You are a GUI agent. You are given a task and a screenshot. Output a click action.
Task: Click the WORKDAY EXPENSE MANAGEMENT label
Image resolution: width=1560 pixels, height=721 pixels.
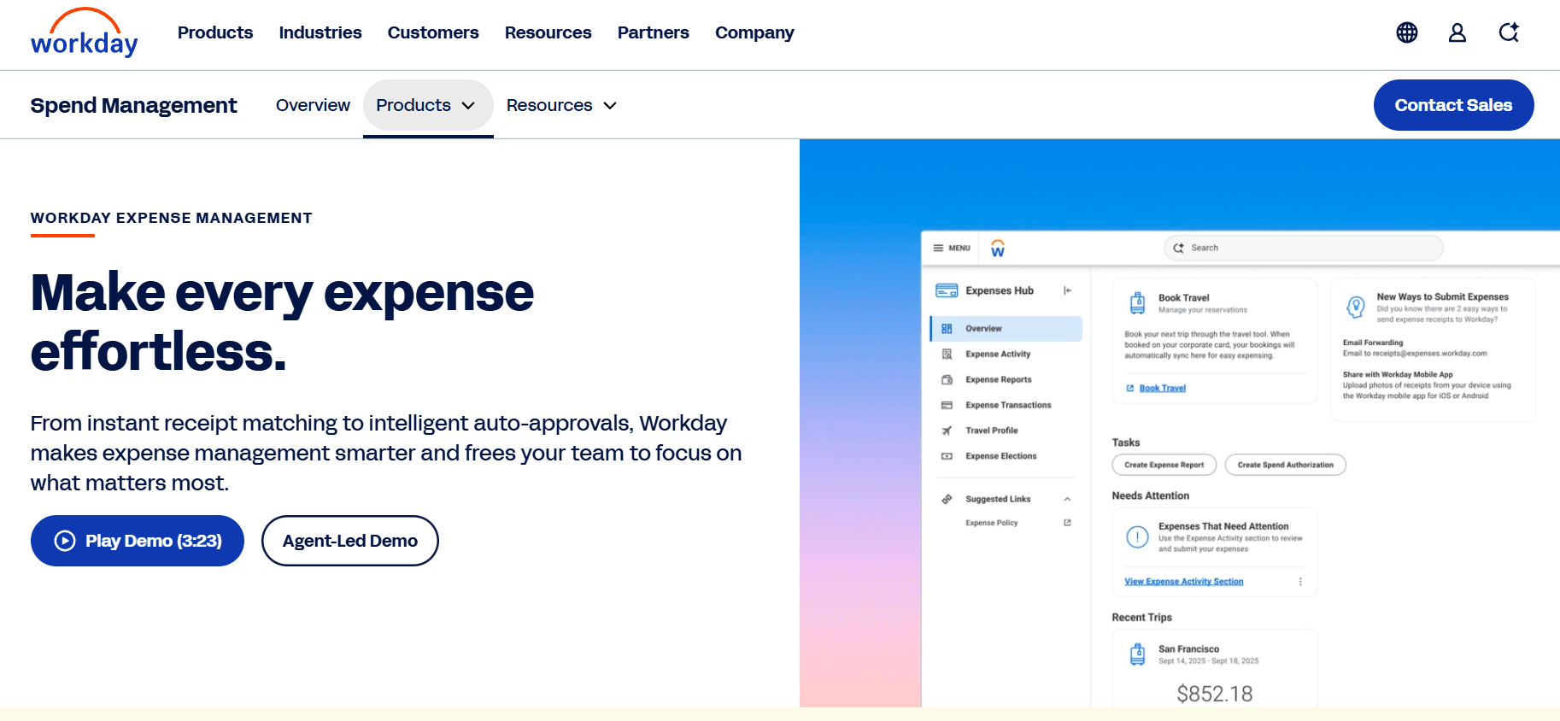[172, 218]
